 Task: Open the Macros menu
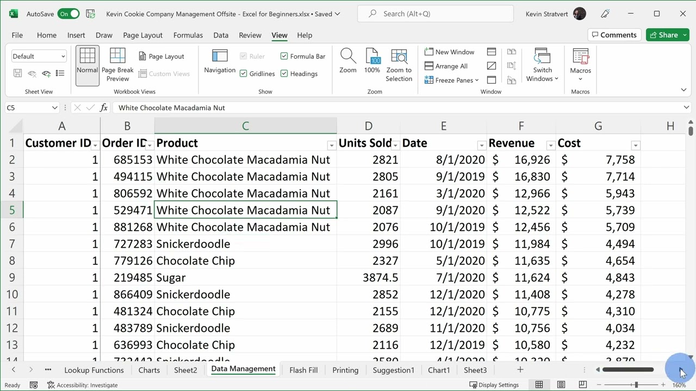pyautogui.click(x=580, y=65)
